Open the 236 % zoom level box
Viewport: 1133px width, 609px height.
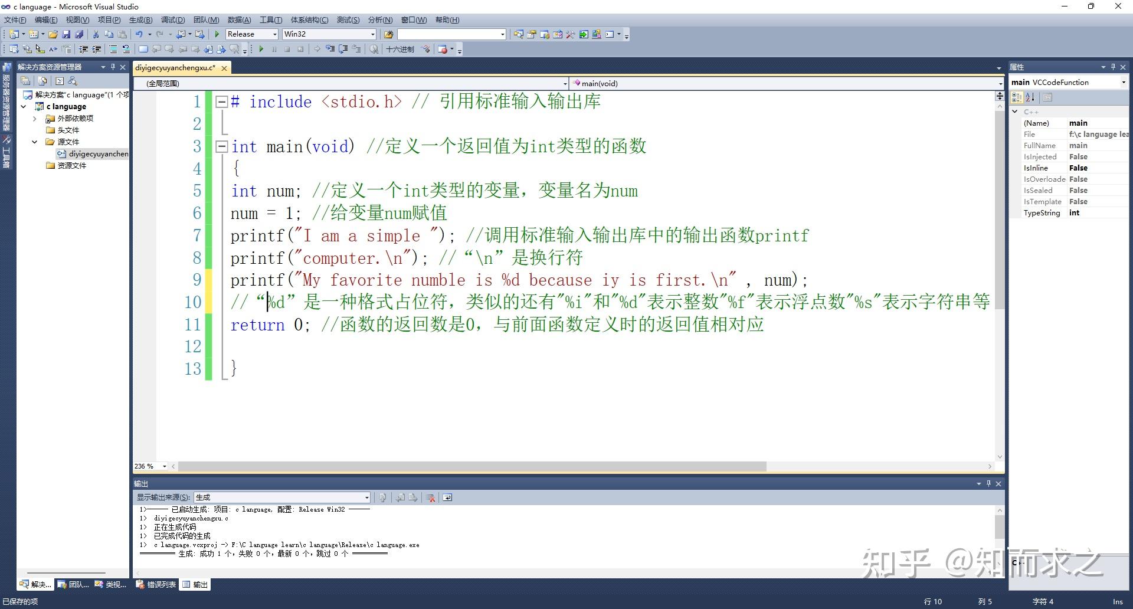click(x=150, y=466)
